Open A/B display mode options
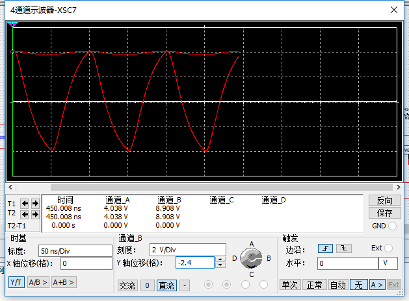The image size is (409, 301). [38, 282]
